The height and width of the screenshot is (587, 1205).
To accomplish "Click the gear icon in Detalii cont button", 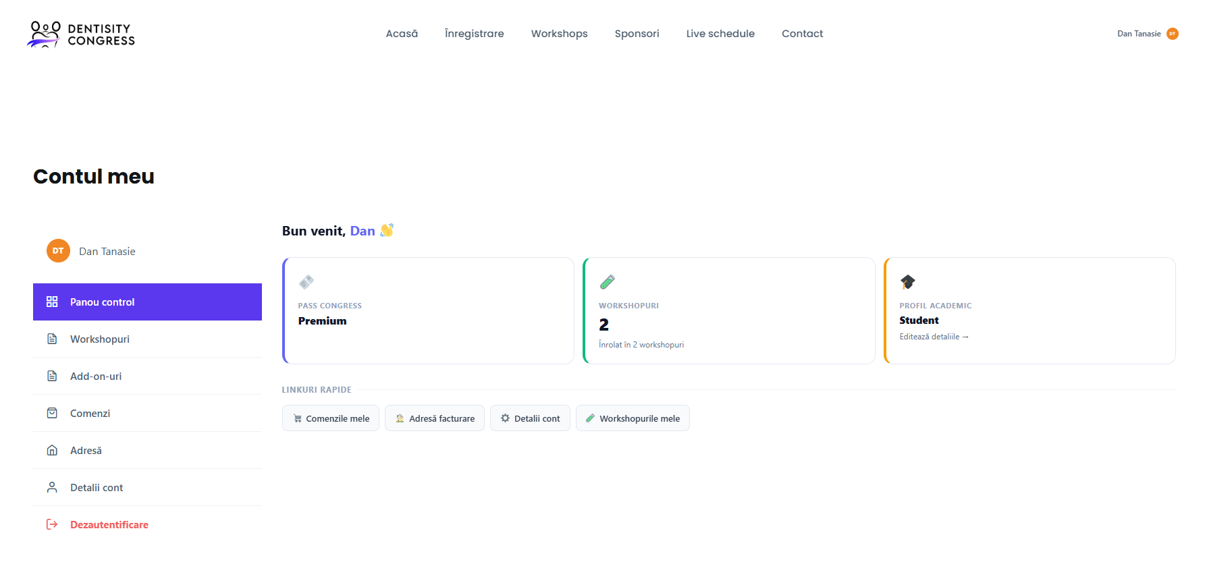I will pyautogui.click(x=505, y=418).
